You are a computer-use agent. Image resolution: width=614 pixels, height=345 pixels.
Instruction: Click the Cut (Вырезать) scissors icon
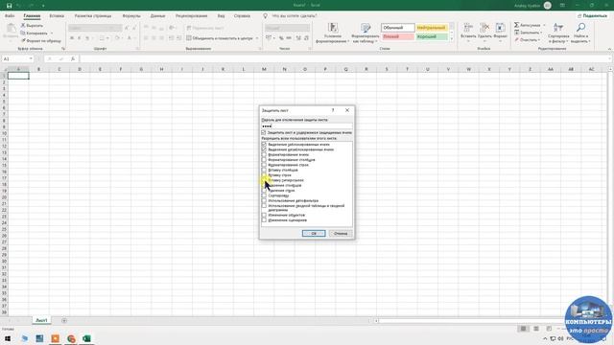[x=23, y=26]
